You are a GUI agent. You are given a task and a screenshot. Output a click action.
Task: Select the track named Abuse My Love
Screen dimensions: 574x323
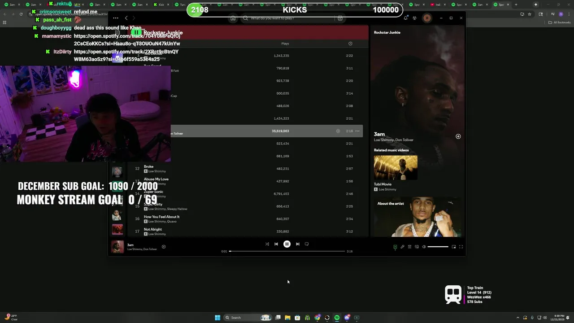click(156, 179)
